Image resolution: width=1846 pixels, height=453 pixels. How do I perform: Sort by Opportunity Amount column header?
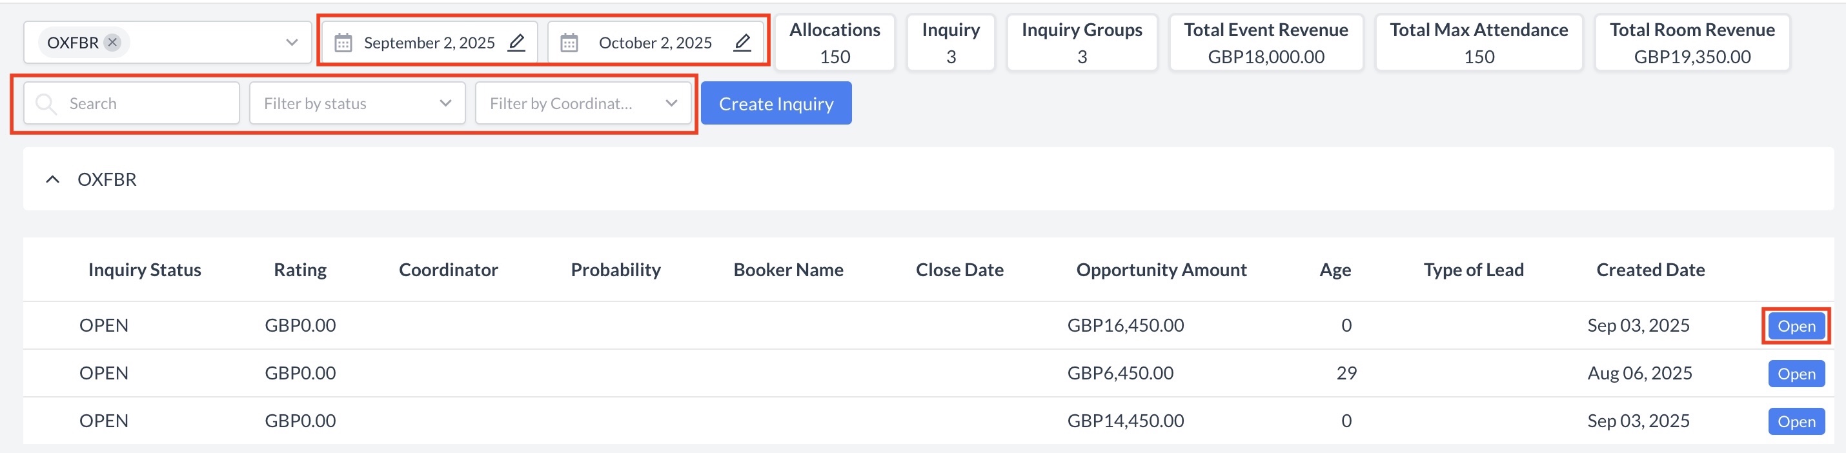click(1161, 270)
